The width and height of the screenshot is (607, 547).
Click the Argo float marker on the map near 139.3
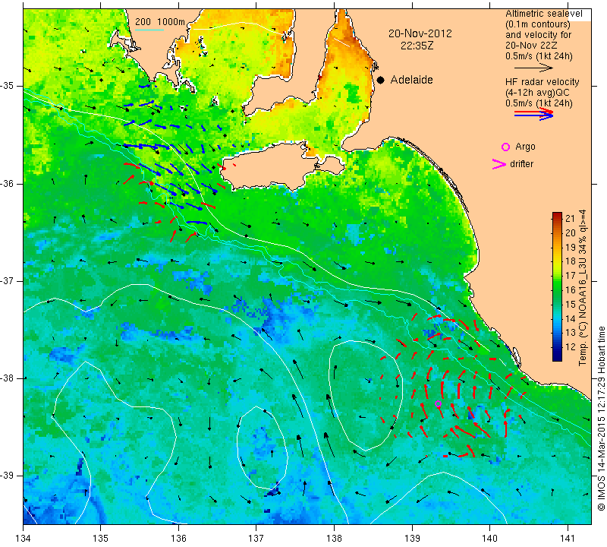click(438, 403)
